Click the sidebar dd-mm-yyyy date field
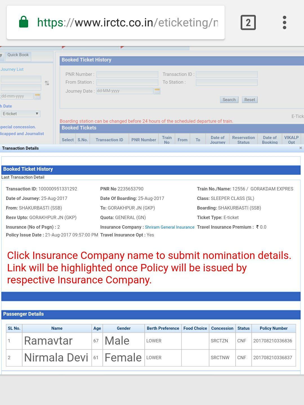This screenshot has width=304, height=405. (17, 96)
